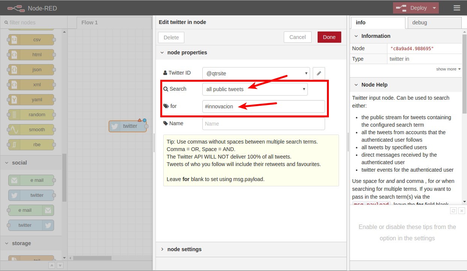Viewport: 467px width, 271px height.
Task: Click the Name input field
Action: click(x=264, y=124)
